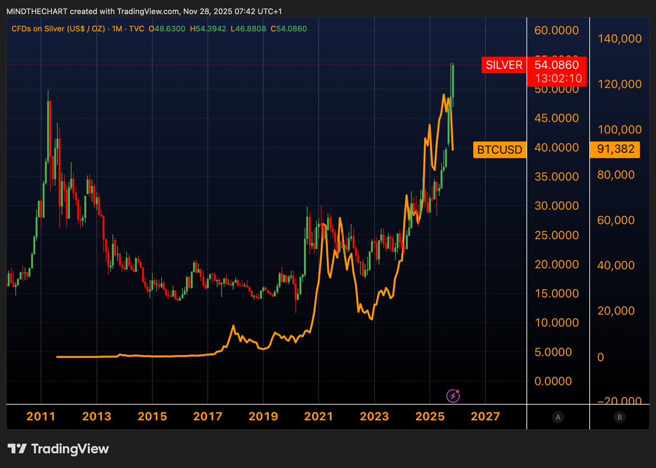The image size is (656, 468).
Task: Click the 60.0000 silver scale value
Action: click(x=557, y=31)
